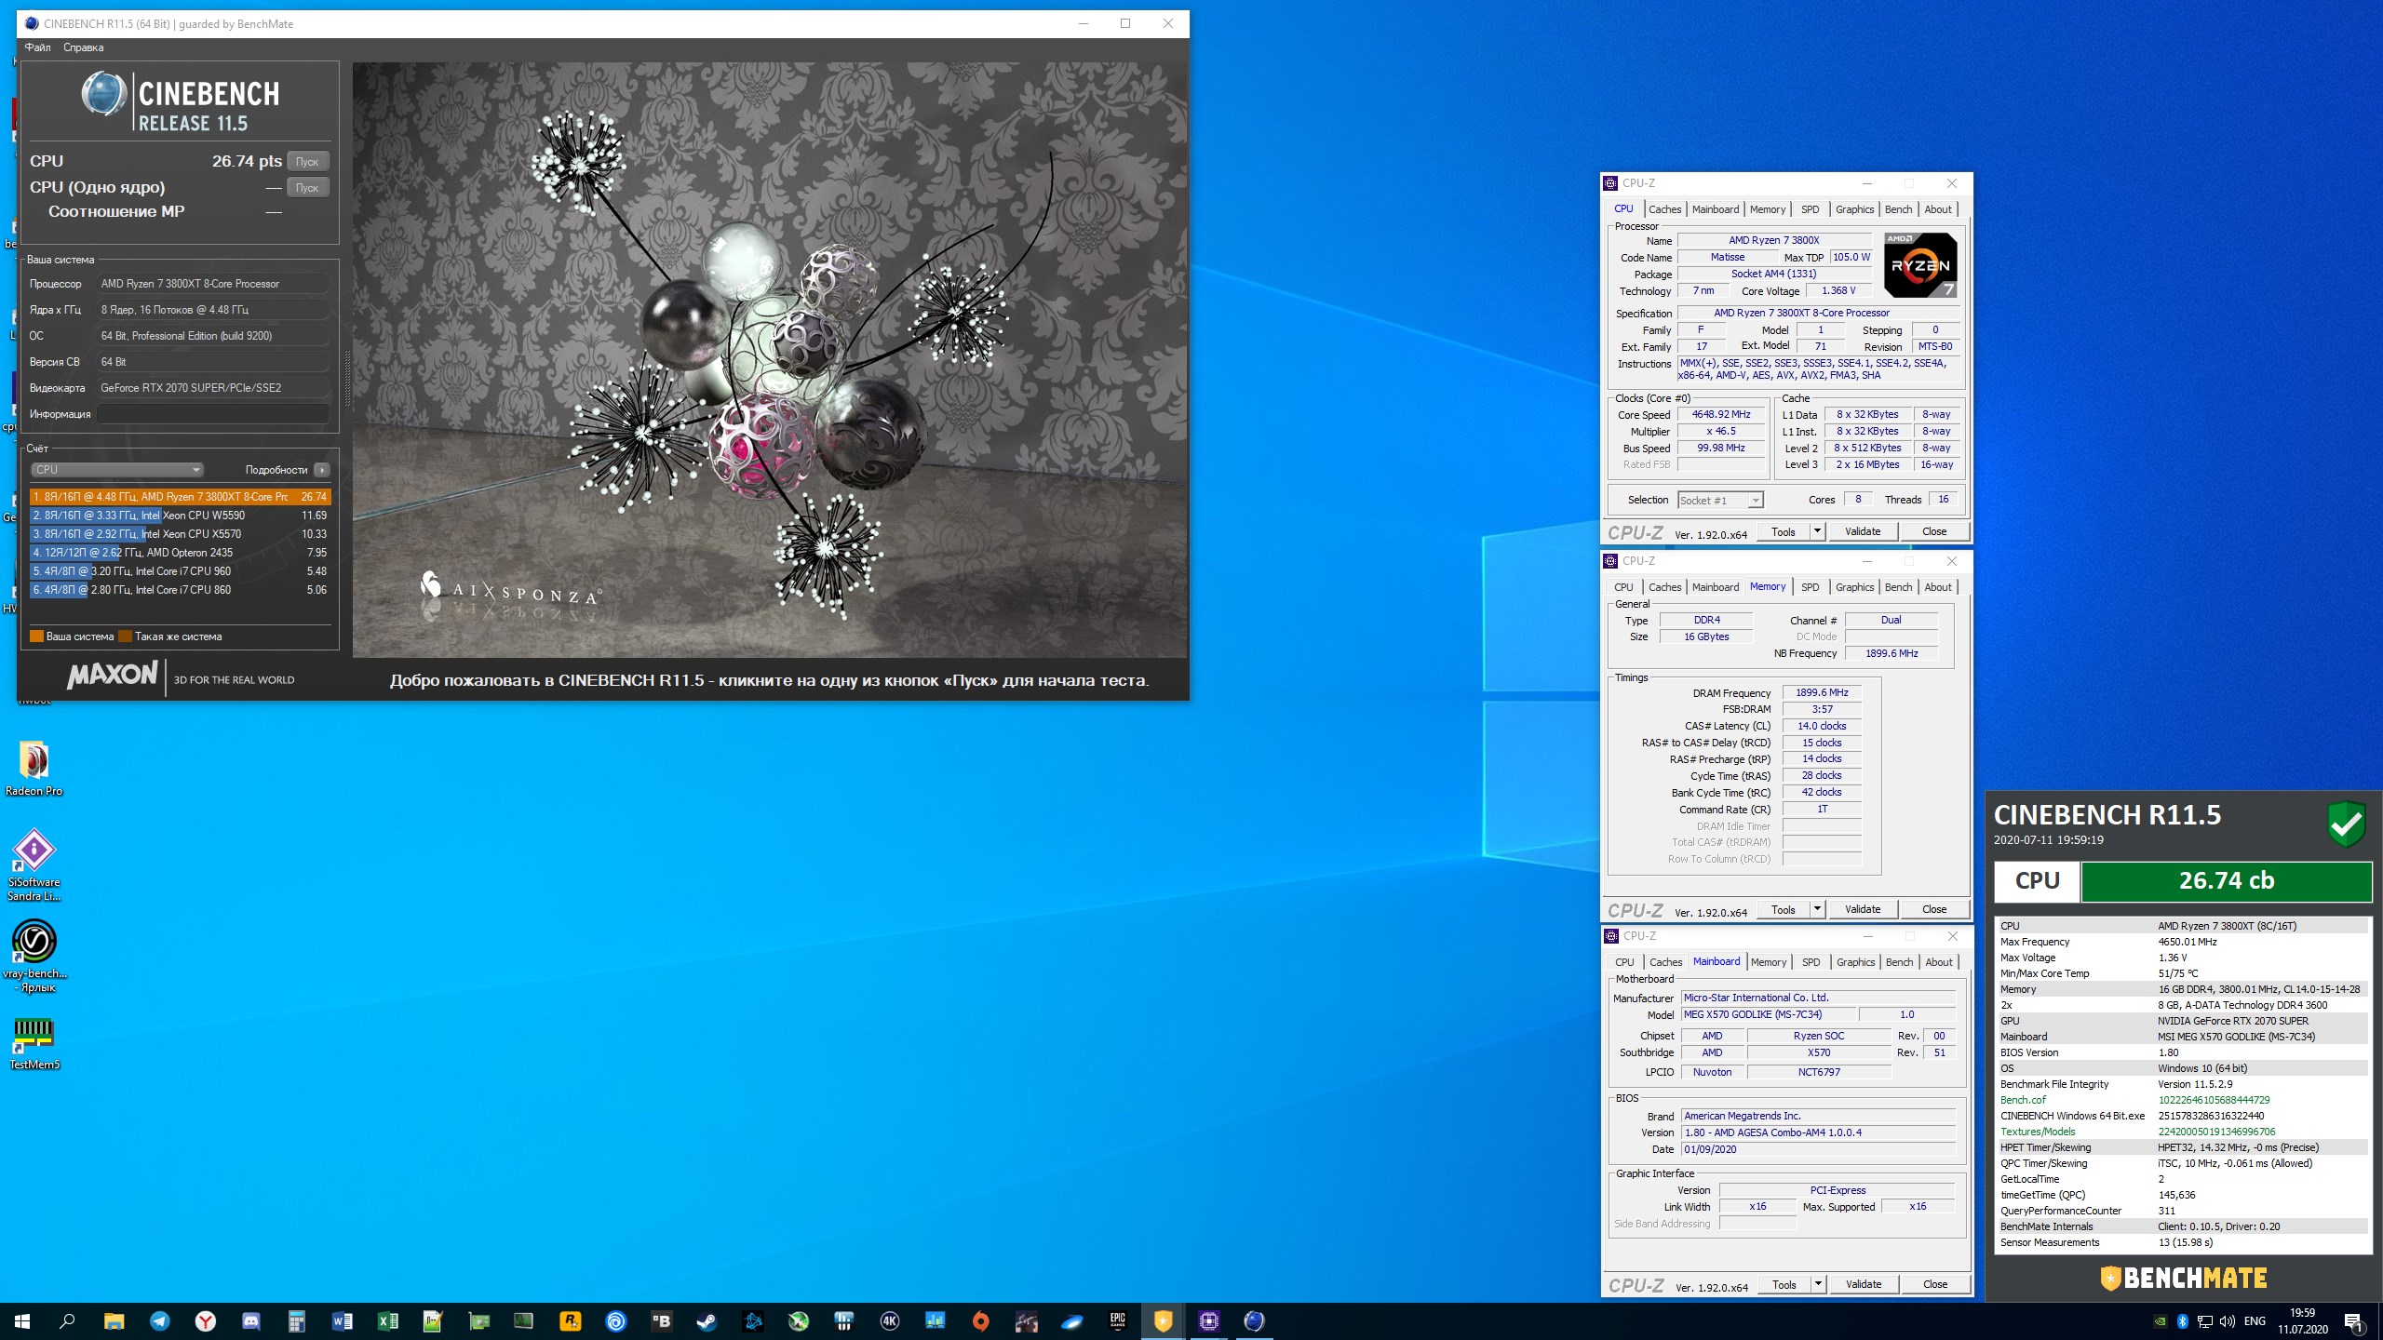The width and height of the screenshot is (2383, 1340).
Task: Open the Bluetooth tray icon
Action: coord(2182,1321)
